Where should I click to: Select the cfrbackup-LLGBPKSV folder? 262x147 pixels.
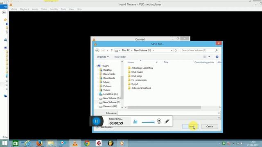click(140, 68)
